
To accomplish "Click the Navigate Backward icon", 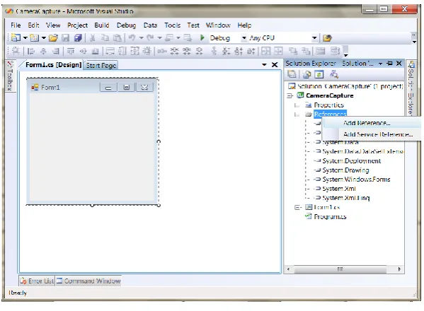I will pyautogui.click(x=169, y=37).
